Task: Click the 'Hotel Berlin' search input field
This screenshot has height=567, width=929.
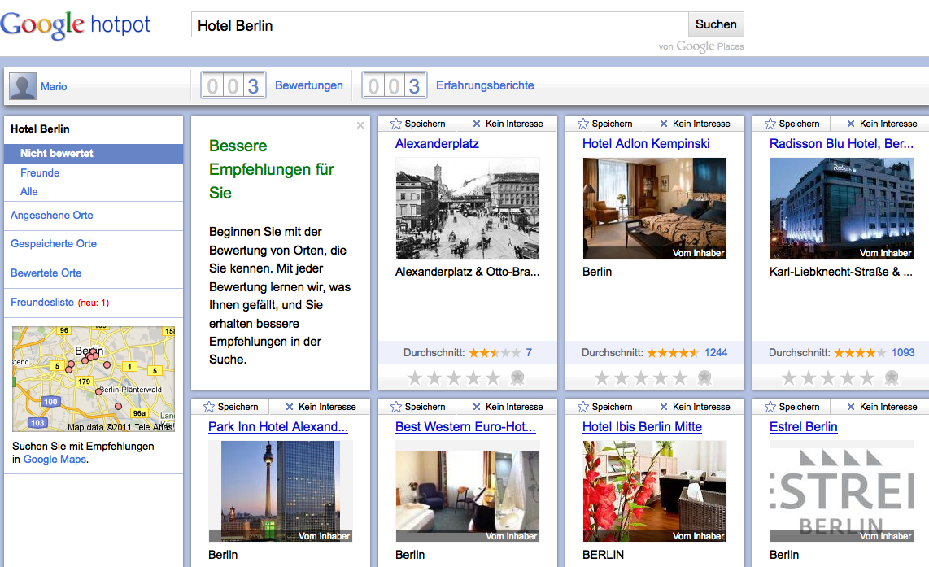Action: click(439, 25)
